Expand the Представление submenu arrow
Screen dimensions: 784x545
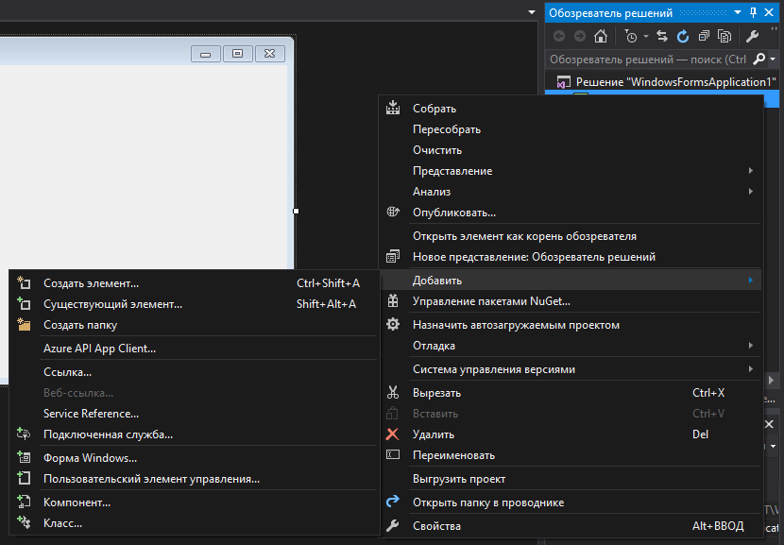[751, 171]
